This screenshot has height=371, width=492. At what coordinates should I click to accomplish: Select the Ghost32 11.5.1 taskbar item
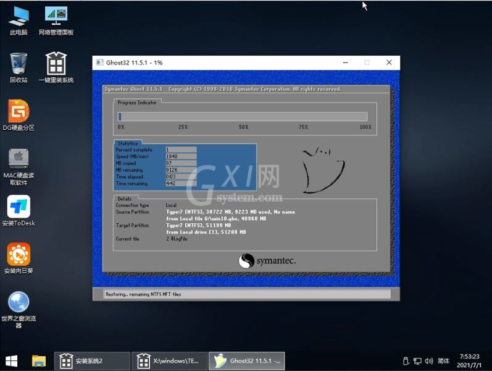[x=247, y=361]
